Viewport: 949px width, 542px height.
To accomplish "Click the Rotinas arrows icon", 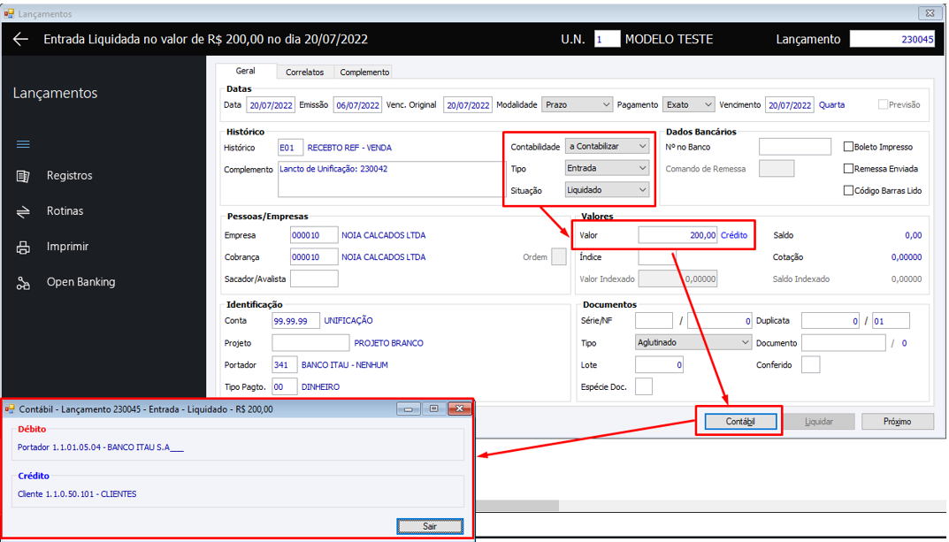I will click(x=23, y=211).
